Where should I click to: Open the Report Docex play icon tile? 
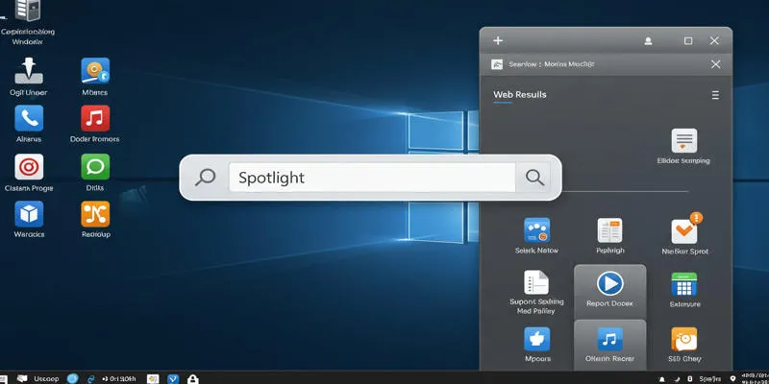point(610,291)
